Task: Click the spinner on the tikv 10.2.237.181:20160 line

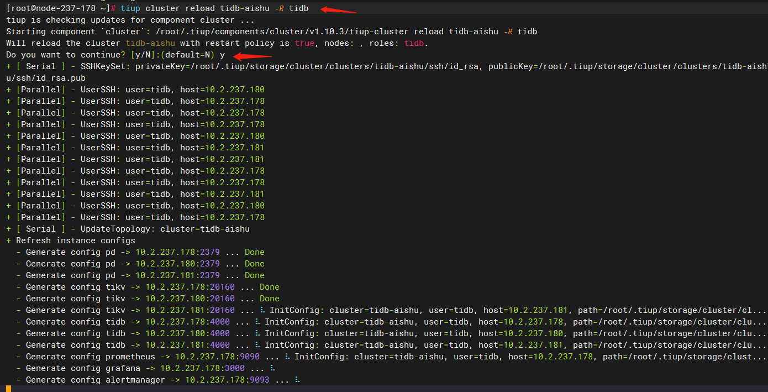Action: 262,310
